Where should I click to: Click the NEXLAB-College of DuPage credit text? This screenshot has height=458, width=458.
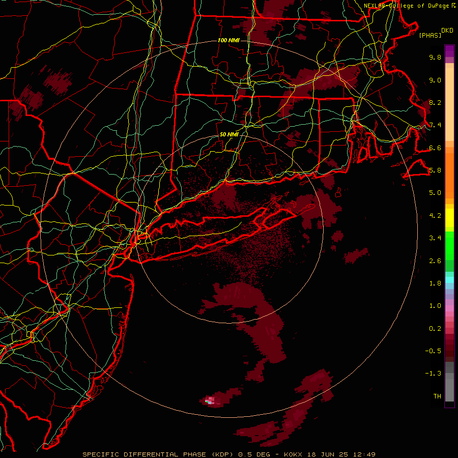pos(406,6)
